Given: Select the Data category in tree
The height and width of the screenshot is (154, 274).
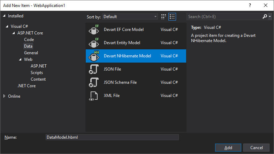Looking at the screenshot, I should 28,46.
